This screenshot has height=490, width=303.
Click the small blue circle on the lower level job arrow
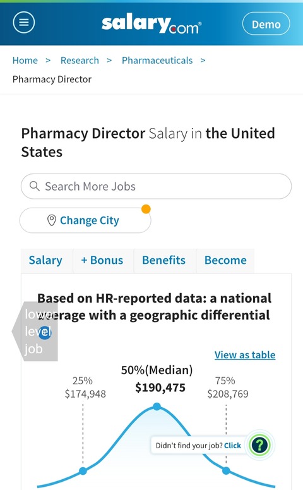click(45, 333)
